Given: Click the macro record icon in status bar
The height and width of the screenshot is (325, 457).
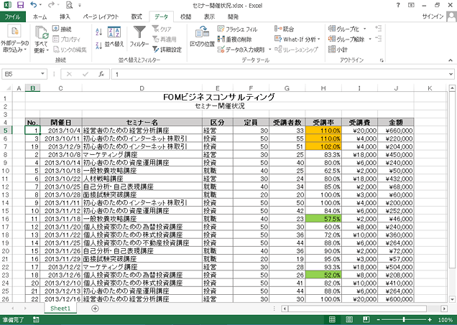Looking at the screenshot, I should point(36,320).
